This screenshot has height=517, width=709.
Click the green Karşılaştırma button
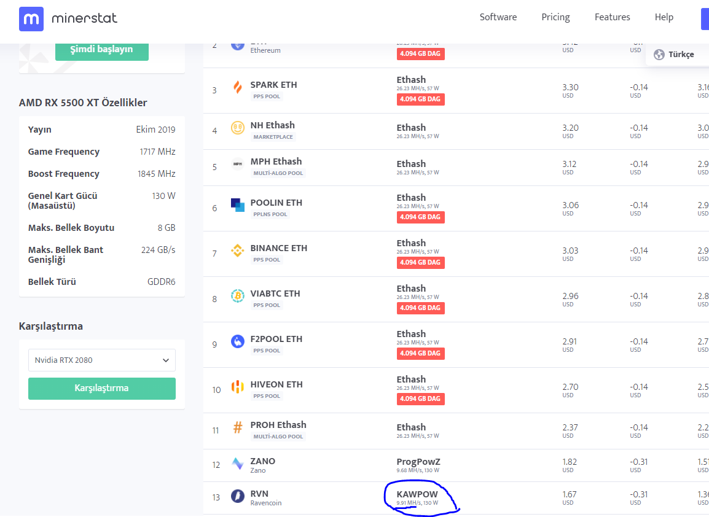tap(102, 389)
